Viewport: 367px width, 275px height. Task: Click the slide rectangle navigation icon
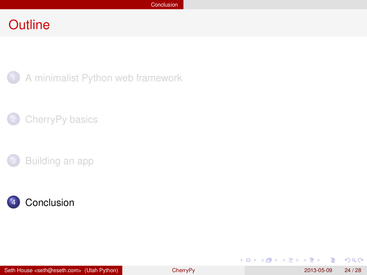tap(248, 260)
